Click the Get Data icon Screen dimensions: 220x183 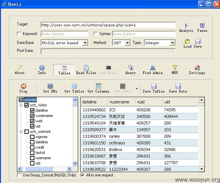(123, 86)
